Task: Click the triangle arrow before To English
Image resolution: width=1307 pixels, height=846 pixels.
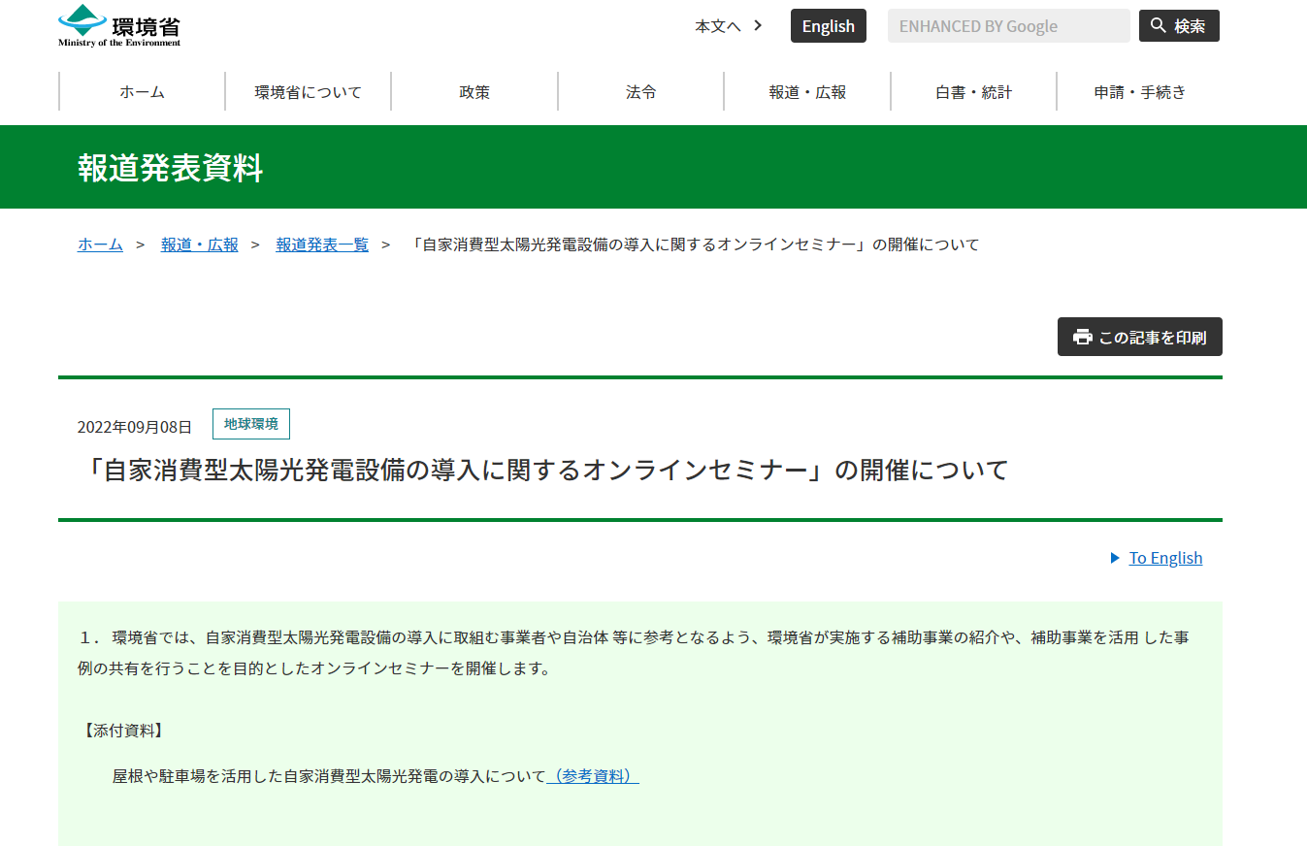Action: (x=1115, y=558)
